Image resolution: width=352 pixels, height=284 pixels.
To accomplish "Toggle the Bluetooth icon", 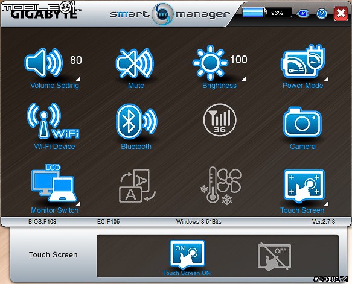I will 136,121.
